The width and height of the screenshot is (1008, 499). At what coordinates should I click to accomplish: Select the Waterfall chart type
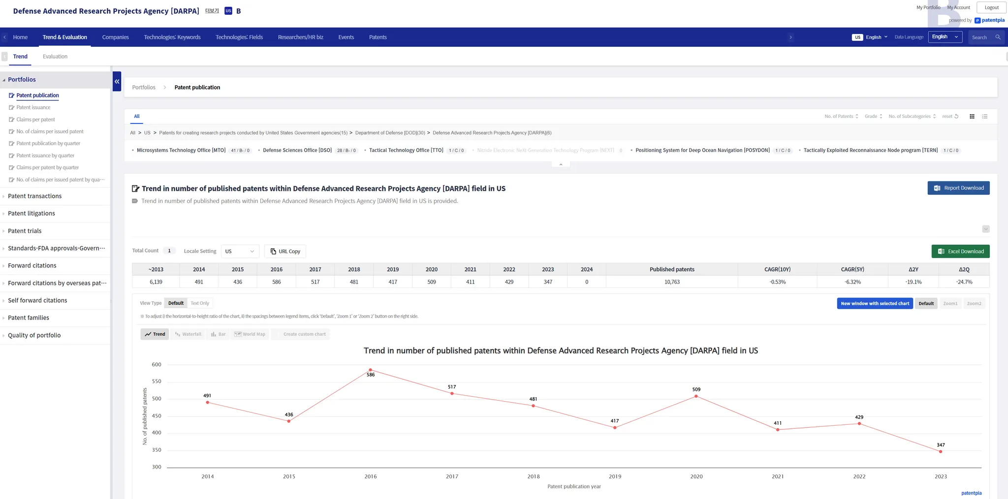[x=188, y=334]
